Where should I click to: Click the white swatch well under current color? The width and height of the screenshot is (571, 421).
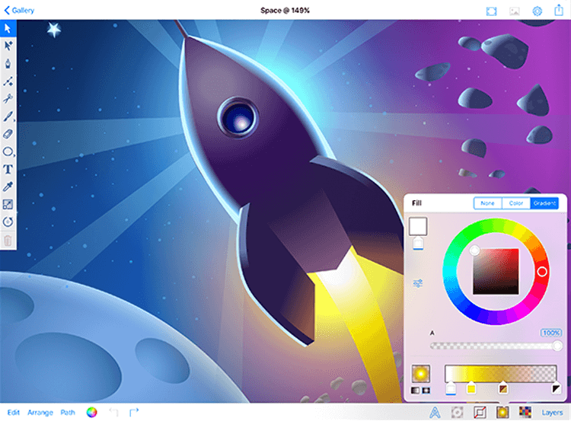pos(418,244)
